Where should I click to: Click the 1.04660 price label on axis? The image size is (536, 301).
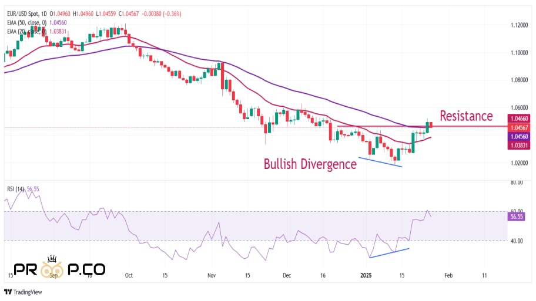(x=519, y=119)
